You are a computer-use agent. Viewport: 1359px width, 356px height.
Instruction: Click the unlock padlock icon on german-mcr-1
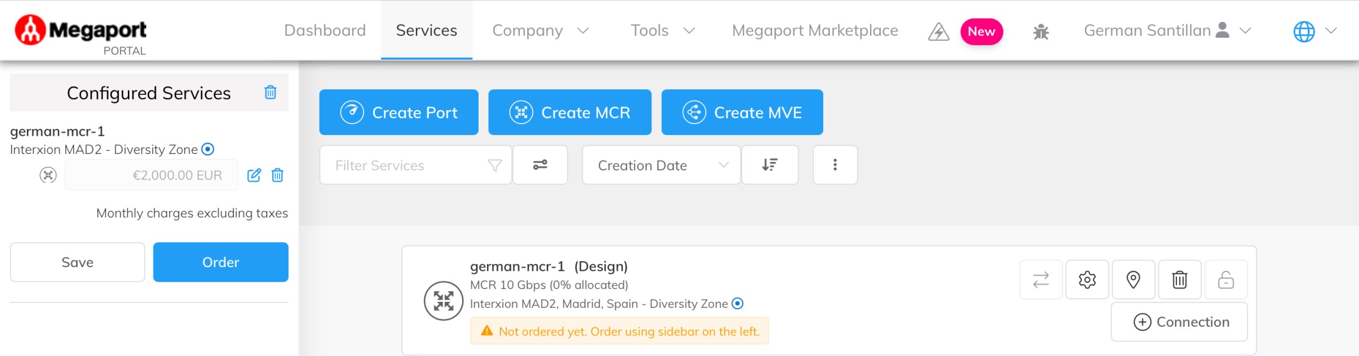pyautogui.click(x=1226, y=279)
